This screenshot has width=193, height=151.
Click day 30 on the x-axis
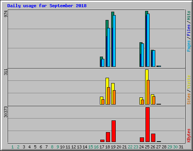(x=175, y=147)
